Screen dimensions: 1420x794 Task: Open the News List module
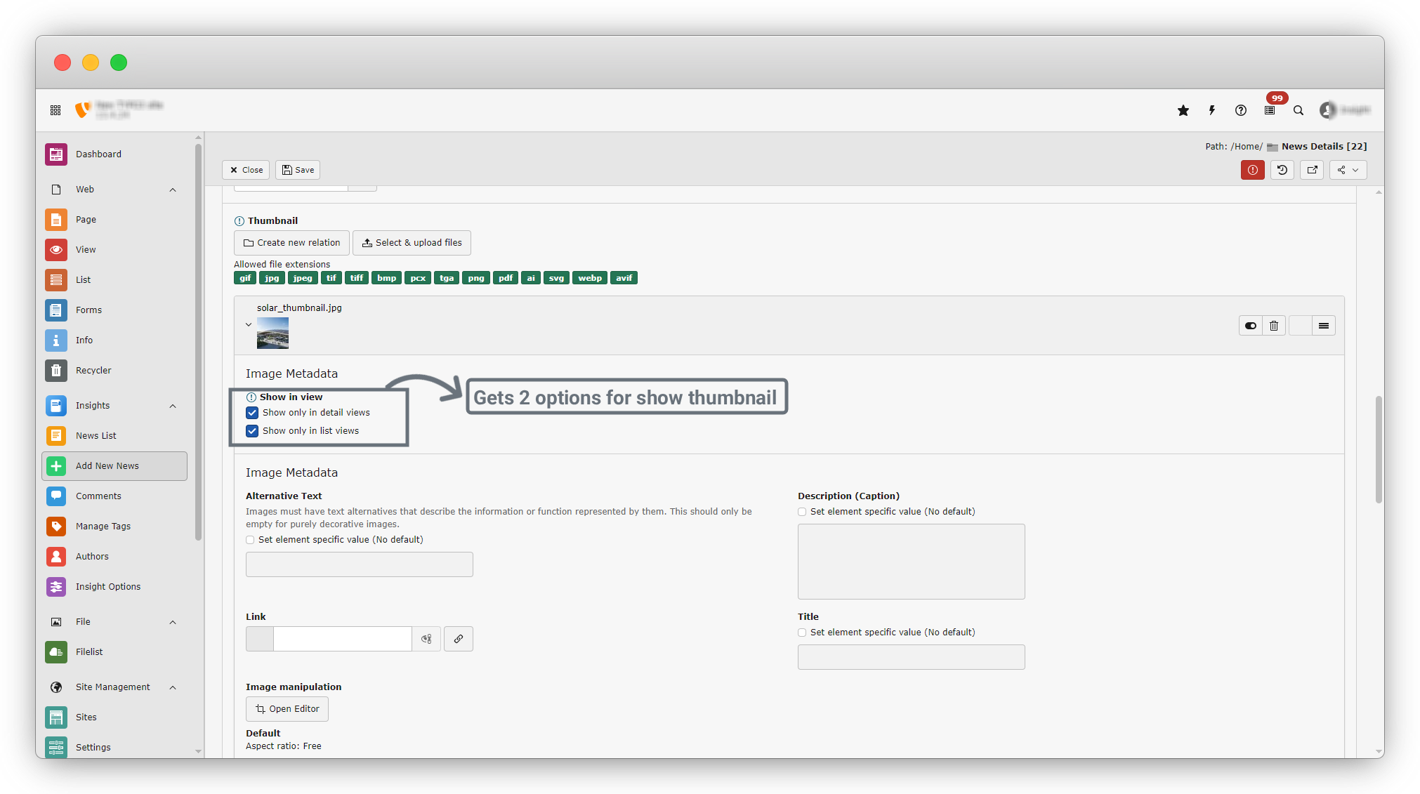96,436
